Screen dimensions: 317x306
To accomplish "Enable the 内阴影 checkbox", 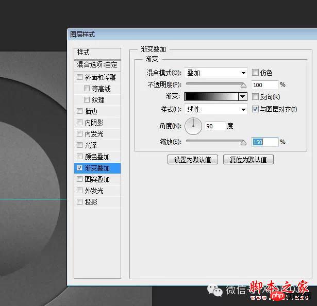I will 80,122.
